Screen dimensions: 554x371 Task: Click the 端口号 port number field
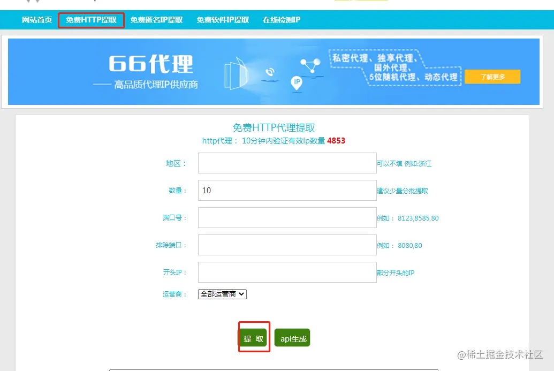point(287,217)
